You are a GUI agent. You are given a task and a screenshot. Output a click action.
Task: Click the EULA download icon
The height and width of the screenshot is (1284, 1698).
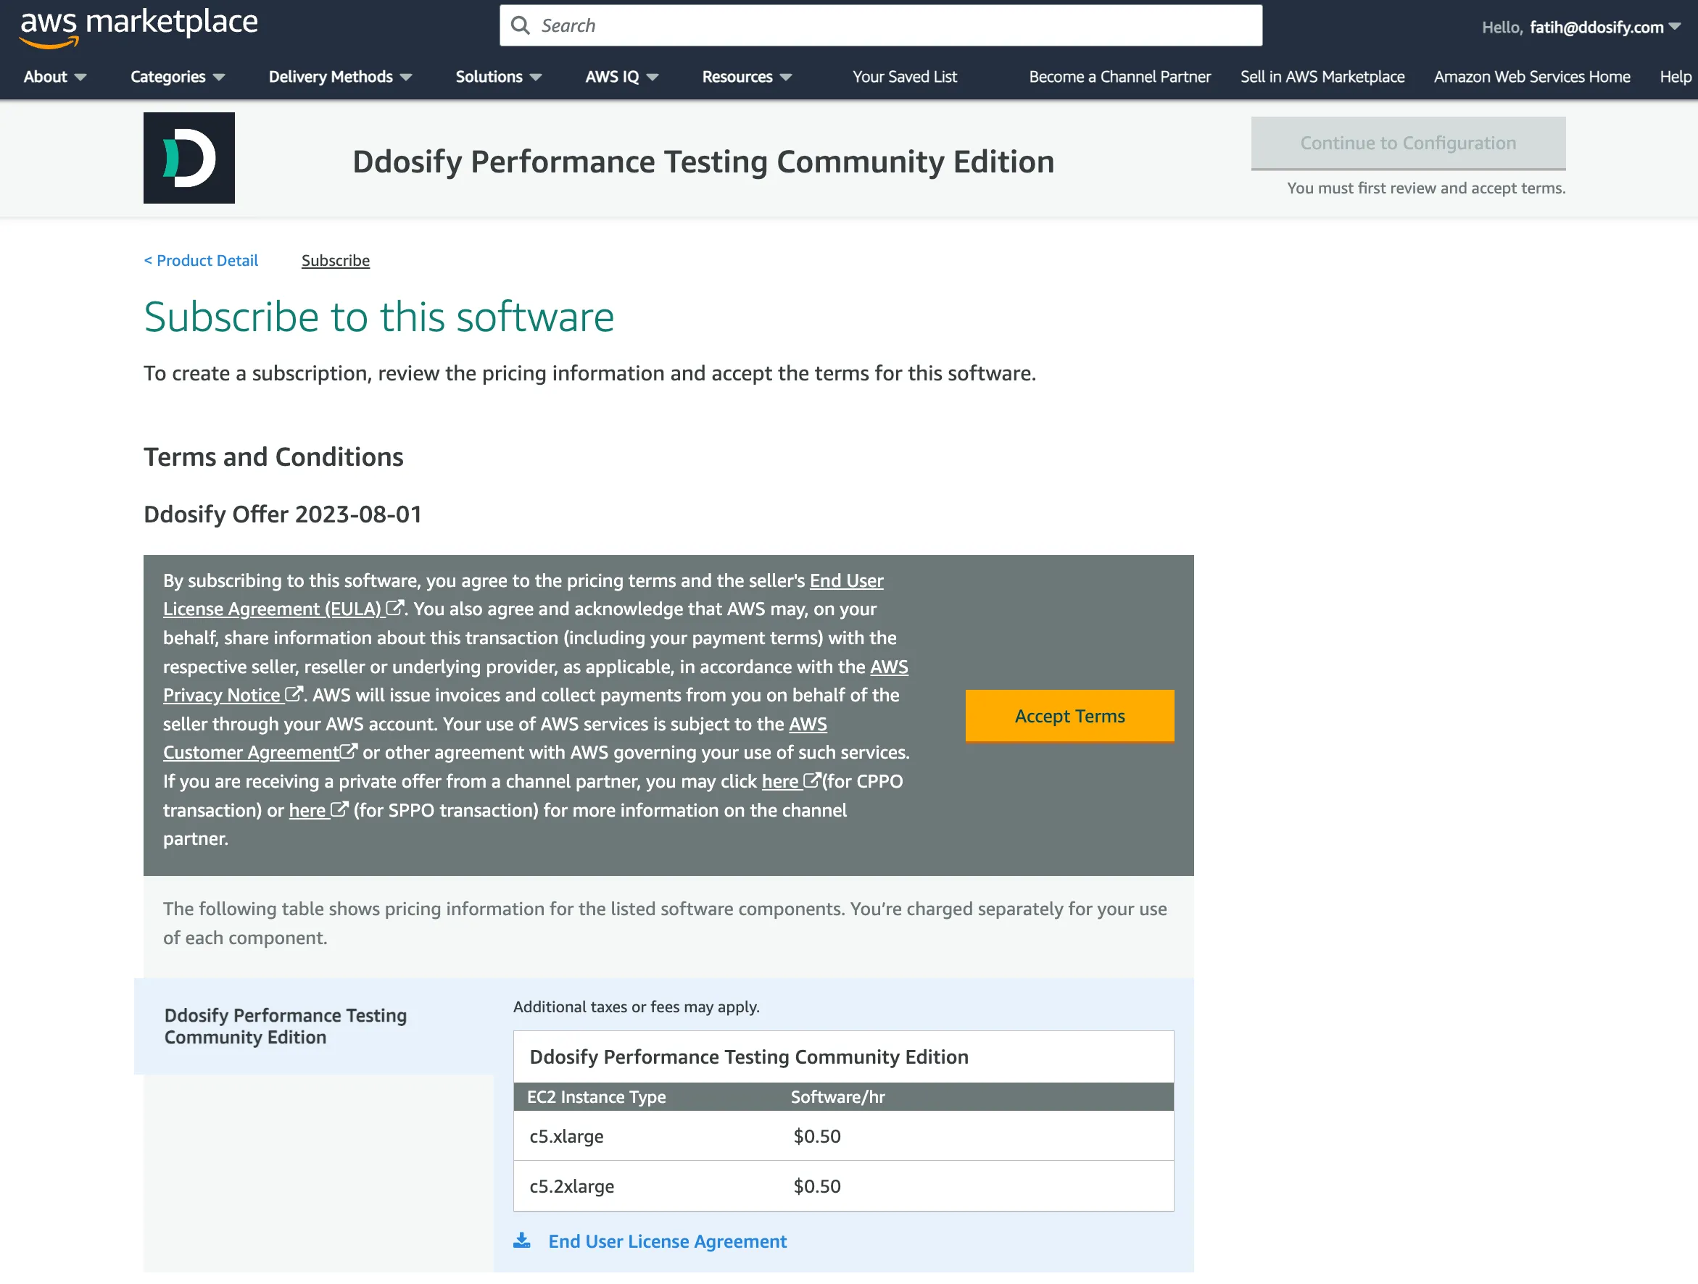[x=522, y=1241]
